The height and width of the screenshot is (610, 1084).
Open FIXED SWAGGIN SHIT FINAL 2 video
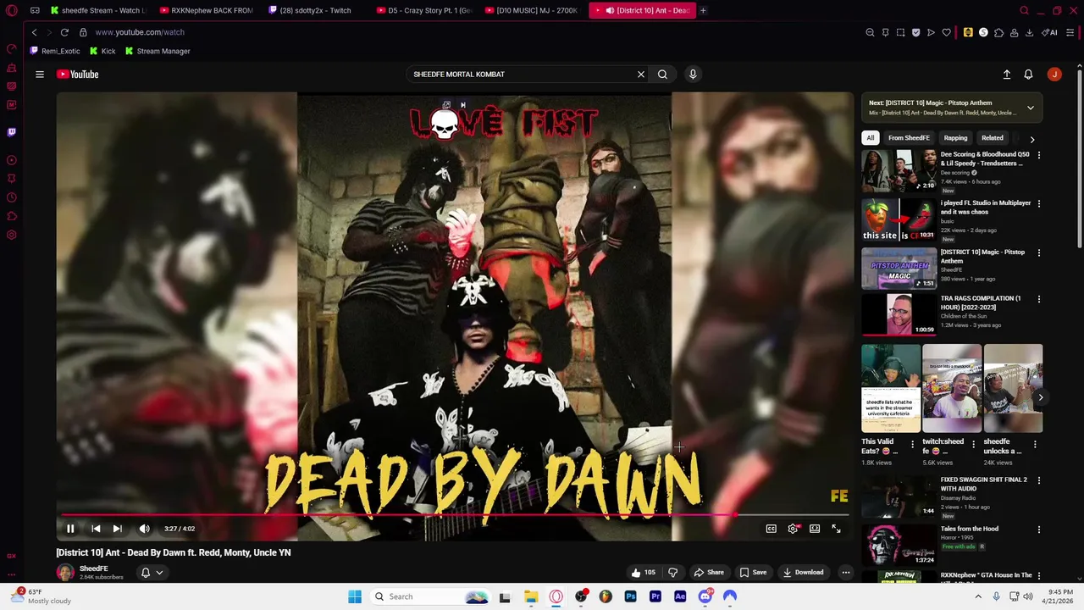983,484
